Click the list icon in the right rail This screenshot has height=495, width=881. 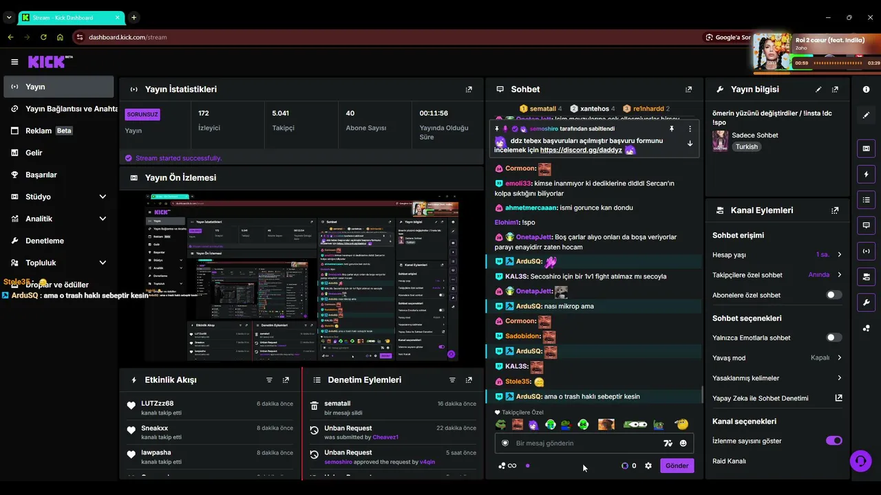(x=866, y=200)
